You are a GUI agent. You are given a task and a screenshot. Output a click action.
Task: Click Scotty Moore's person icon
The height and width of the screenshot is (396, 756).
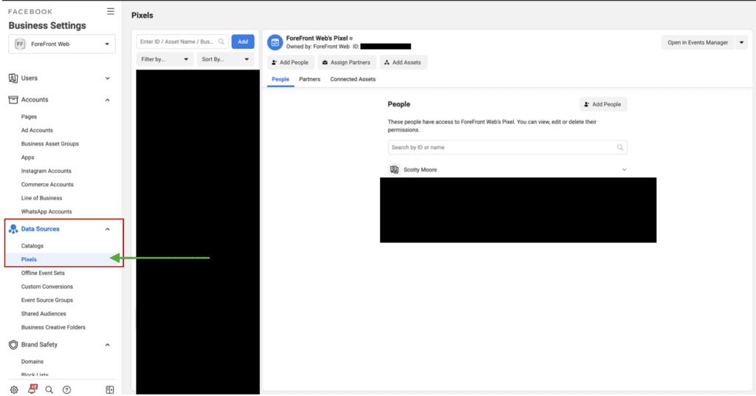[x=394, y=170]
